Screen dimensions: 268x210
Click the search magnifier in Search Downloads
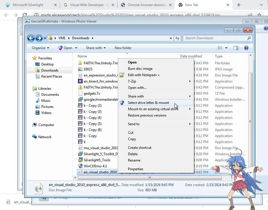(249, 38)
